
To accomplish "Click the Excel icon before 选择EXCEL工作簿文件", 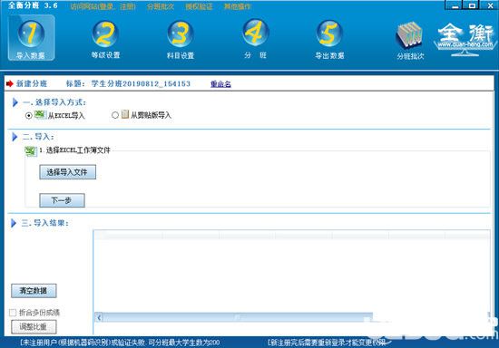I will (31, 151).
